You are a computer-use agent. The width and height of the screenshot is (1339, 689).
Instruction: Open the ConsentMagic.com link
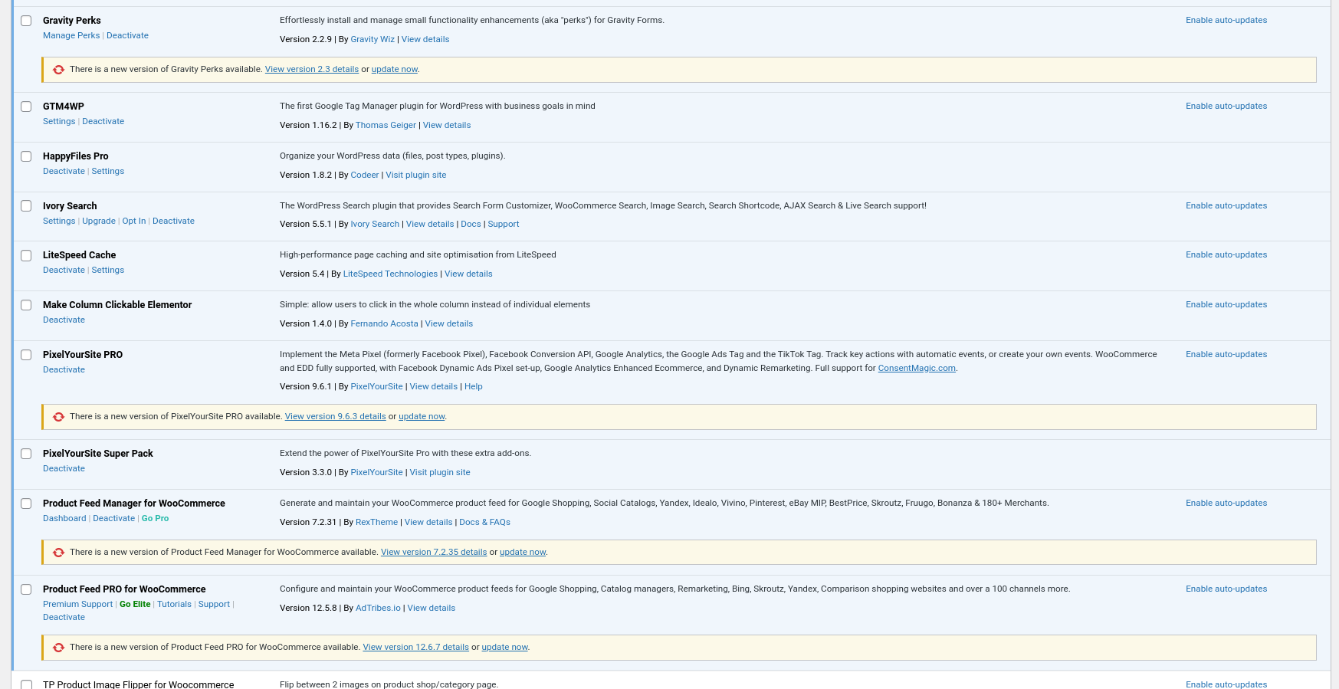pos(916,369)
